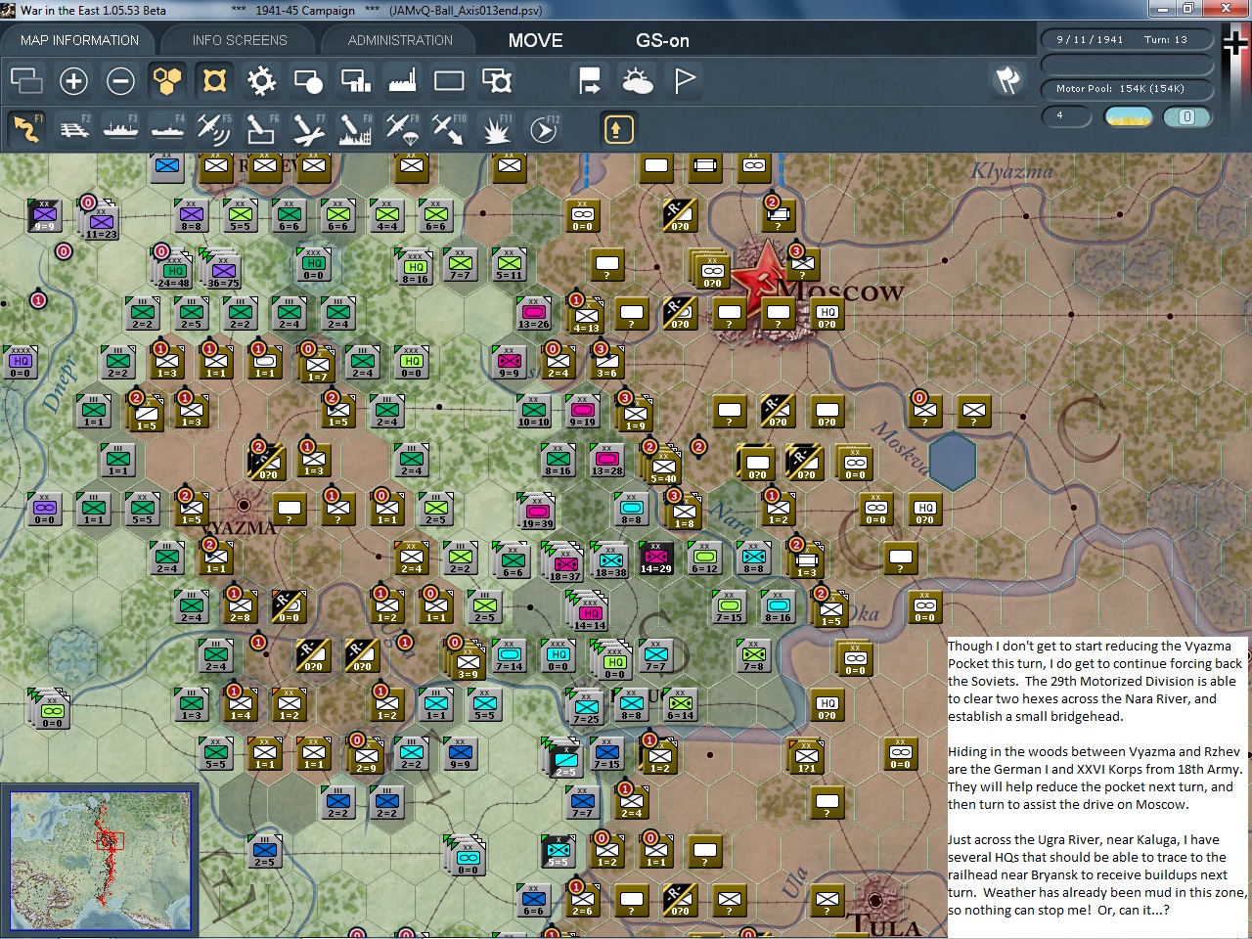Select the unit counter labeled 13=26
1252x939 pixels.
pyautogui.click(x=533, y=313)
